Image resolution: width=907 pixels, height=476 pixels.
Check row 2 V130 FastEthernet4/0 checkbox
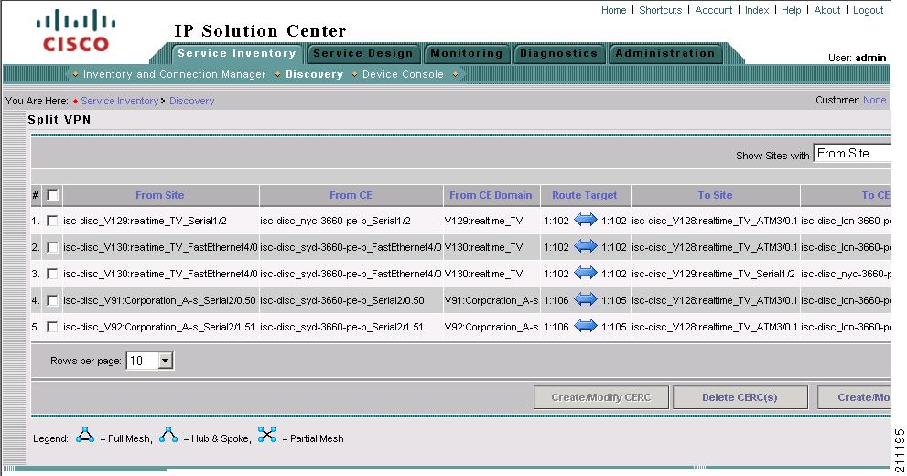click(53, 247)
